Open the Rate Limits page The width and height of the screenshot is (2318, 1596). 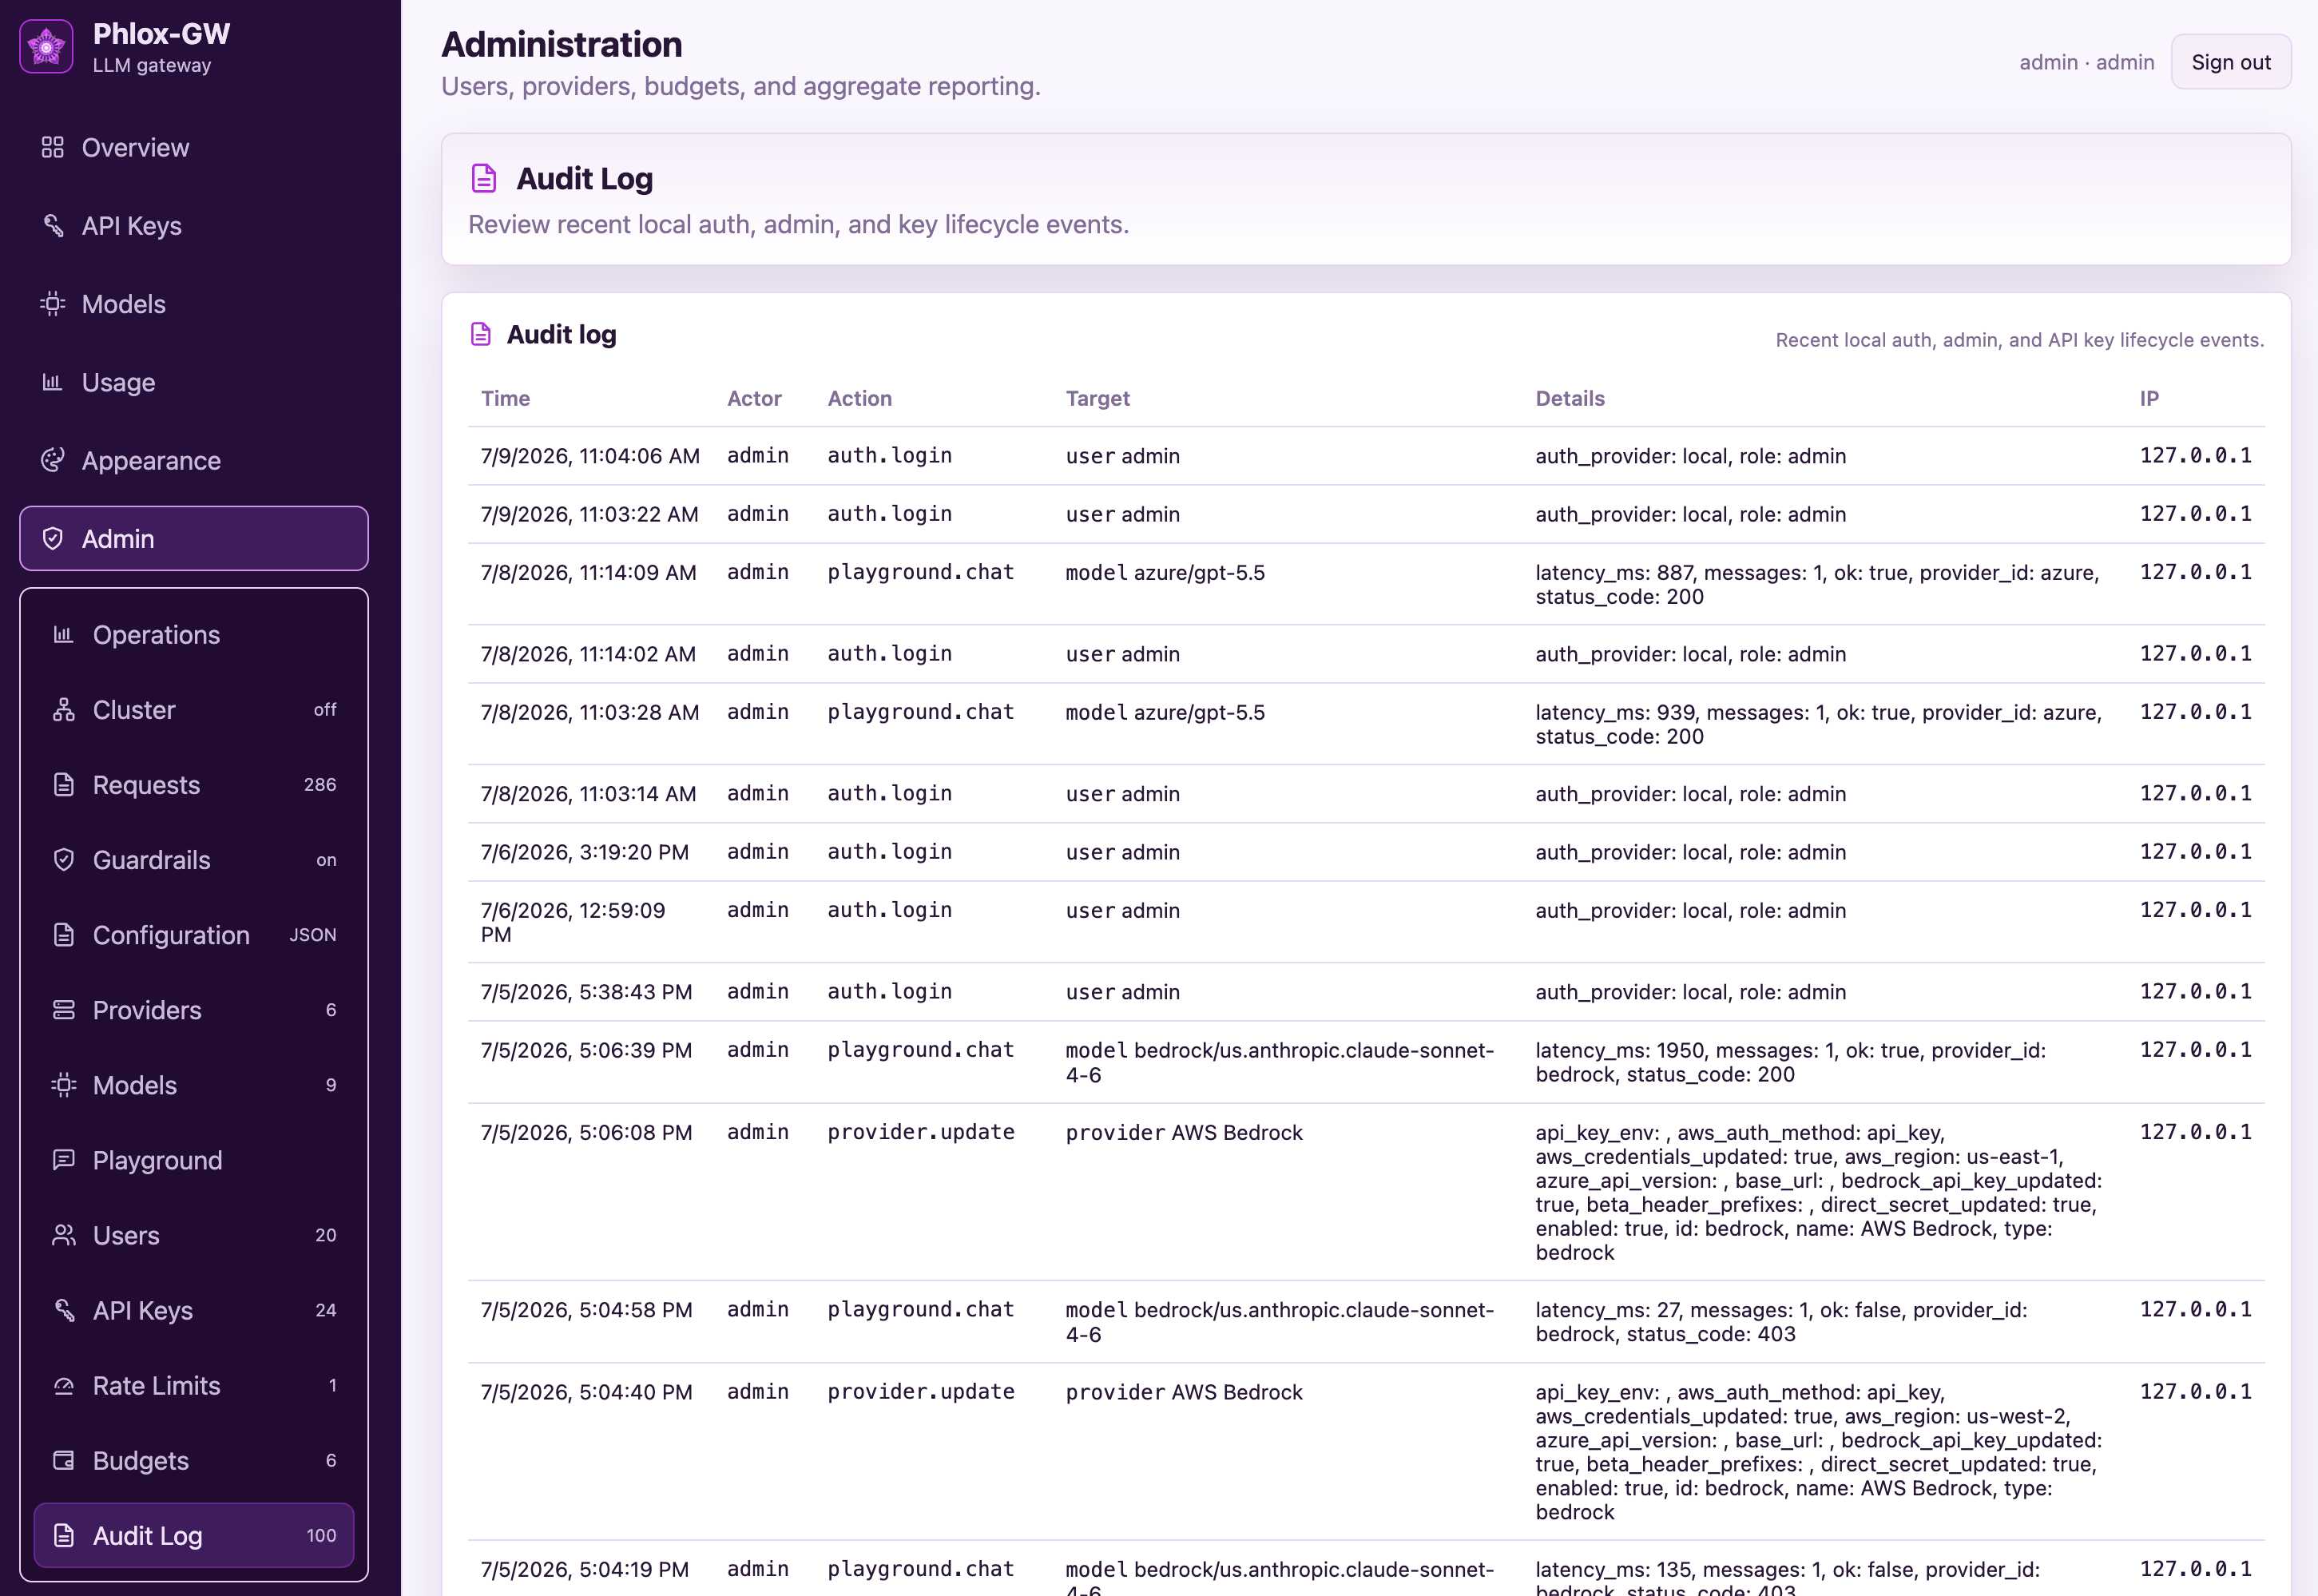194,1385
